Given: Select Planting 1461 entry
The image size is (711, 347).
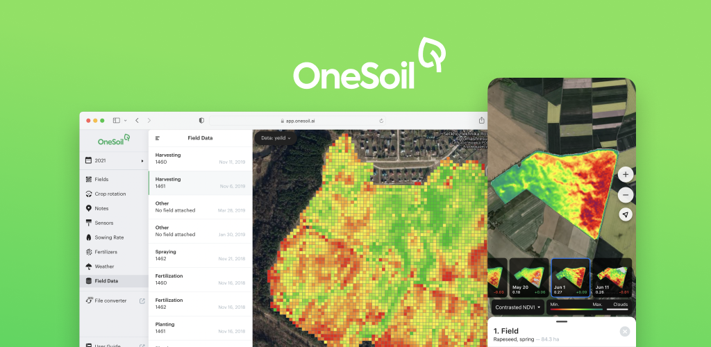Looking at the screenshot, I should coord(200,328).
